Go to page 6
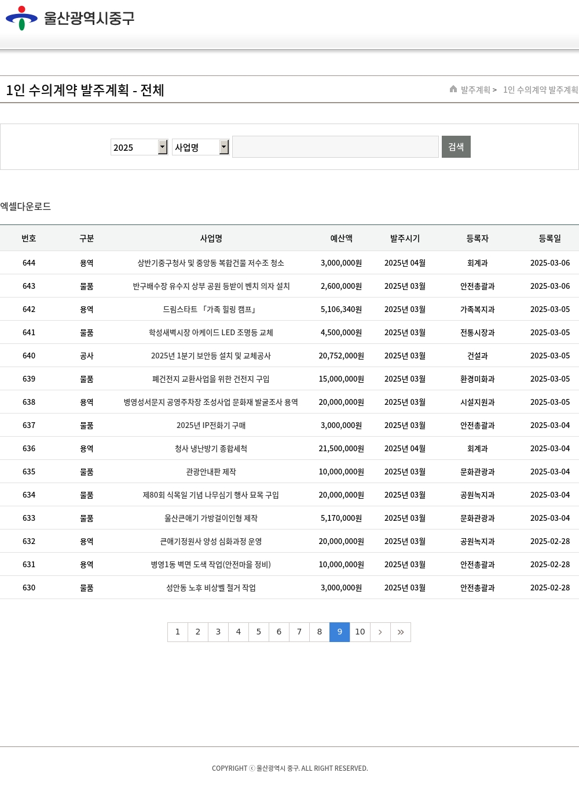Viewport: 579px width, 805px height. point(279,632)
